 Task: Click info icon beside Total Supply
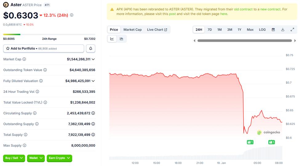pyautogui.click(x=26, y=135)
